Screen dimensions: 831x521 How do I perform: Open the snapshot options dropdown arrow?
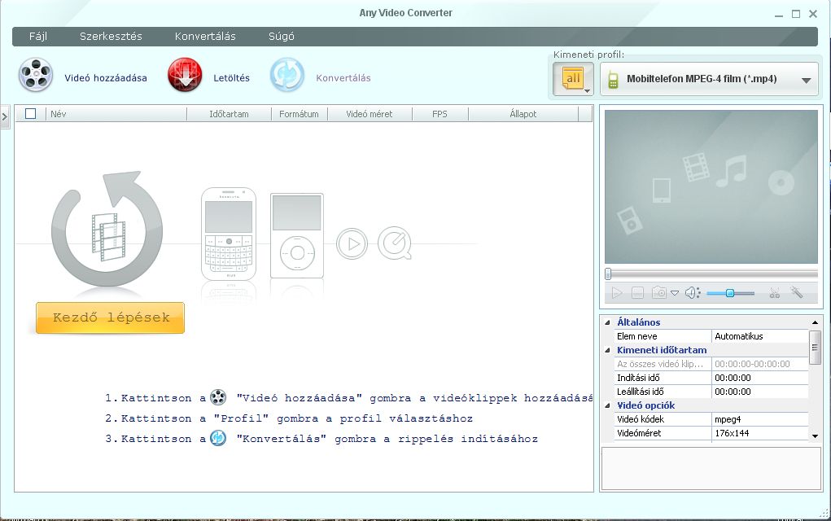pyautogui.click(x=675, y=293)
